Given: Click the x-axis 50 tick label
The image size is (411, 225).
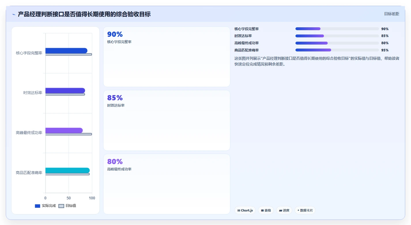Looking at the screenshot, I should pyautogui.click(x=69, y=198).
